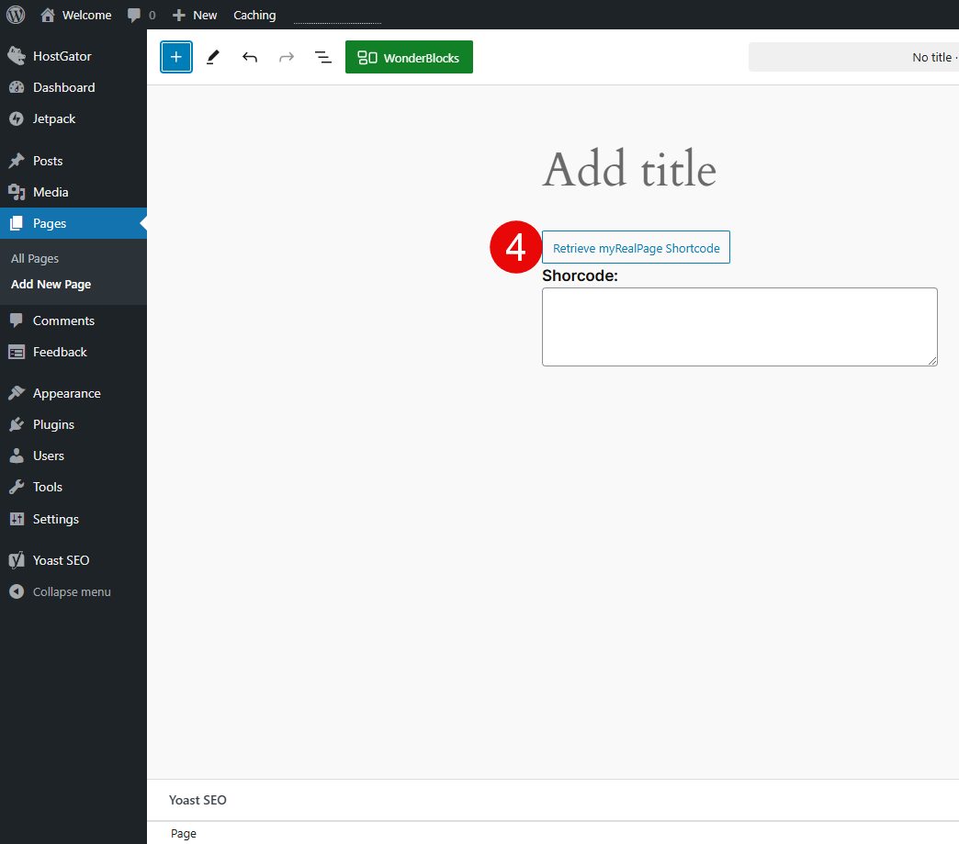Image resolution: width=959 pixels, height=844 pixels.
Task: Click the Page breadcrumb at bottom
Action: tap(184, 833)
